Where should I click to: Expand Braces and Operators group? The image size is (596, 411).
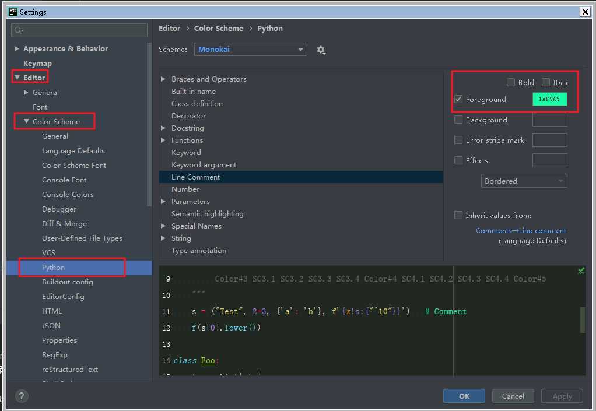tap(163, 79)
